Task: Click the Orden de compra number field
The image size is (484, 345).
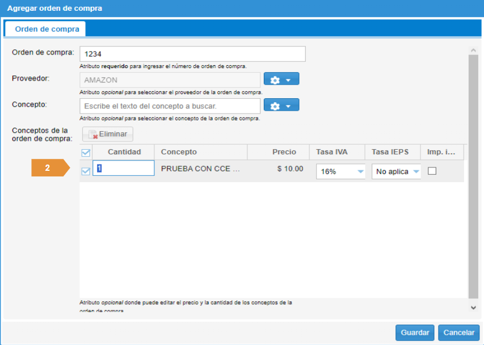Action: point(192,54)
